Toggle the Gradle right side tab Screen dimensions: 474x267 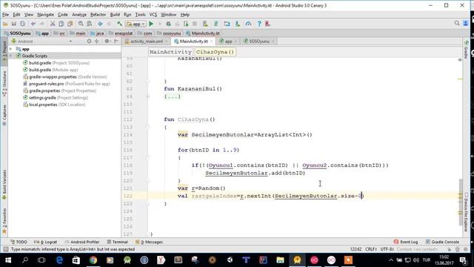tap(466, 49)
